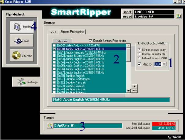Browse for the target folder icon

(x=50, y=126)
